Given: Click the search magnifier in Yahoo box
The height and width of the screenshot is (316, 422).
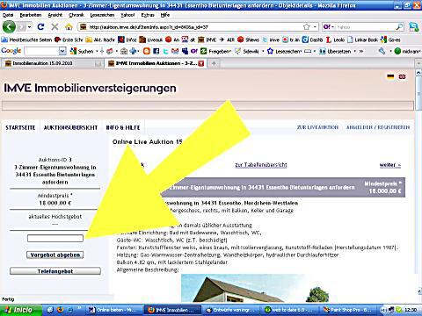Looking at the screenshot, I should [x=399, y=27].
